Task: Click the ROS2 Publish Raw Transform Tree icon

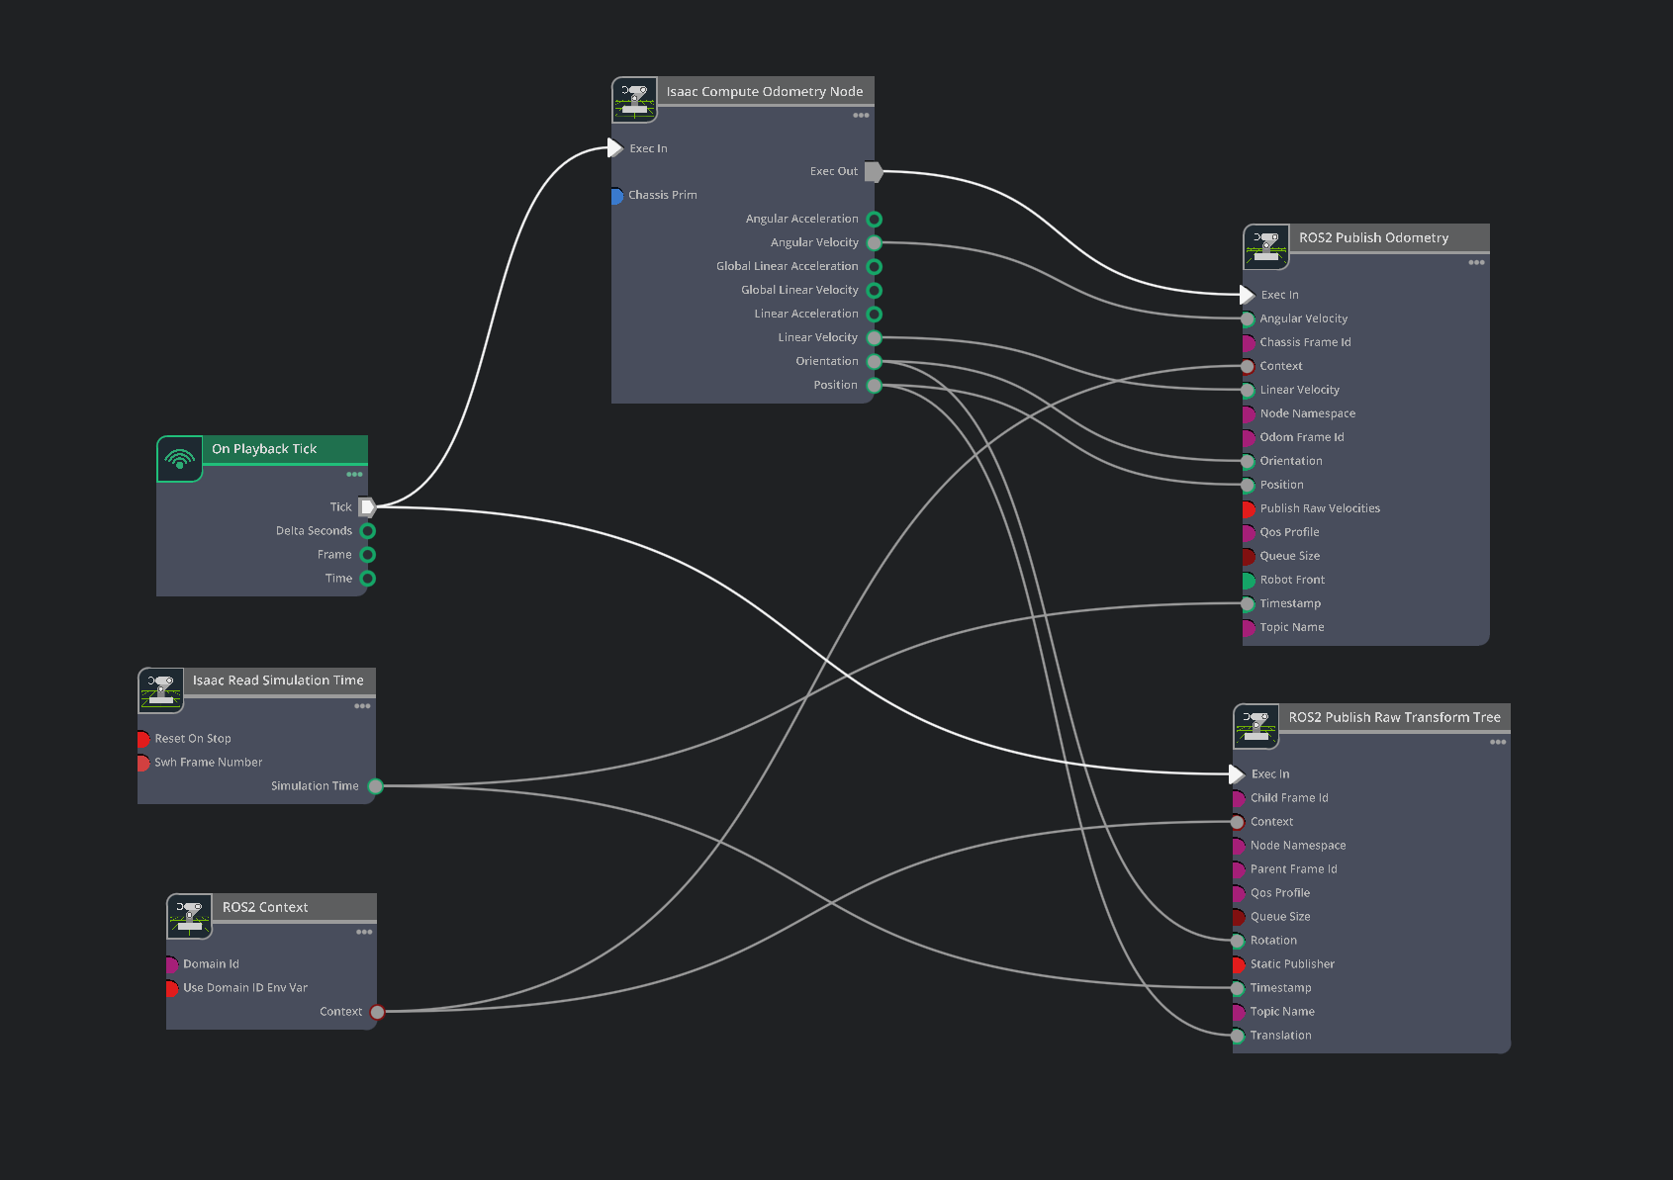Action: 1255,727
